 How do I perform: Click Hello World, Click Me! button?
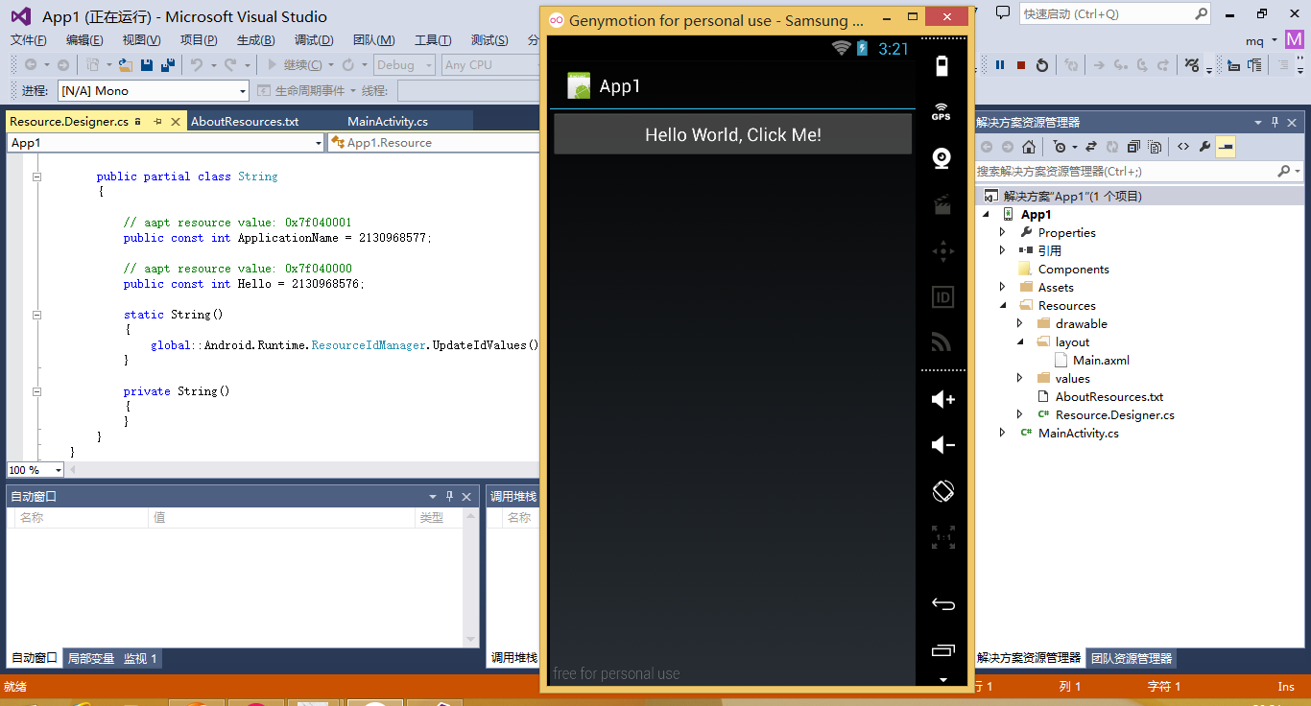732,134
